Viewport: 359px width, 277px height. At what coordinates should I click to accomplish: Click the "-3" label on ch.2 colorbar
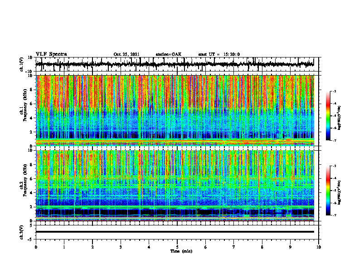click(334, 166)
